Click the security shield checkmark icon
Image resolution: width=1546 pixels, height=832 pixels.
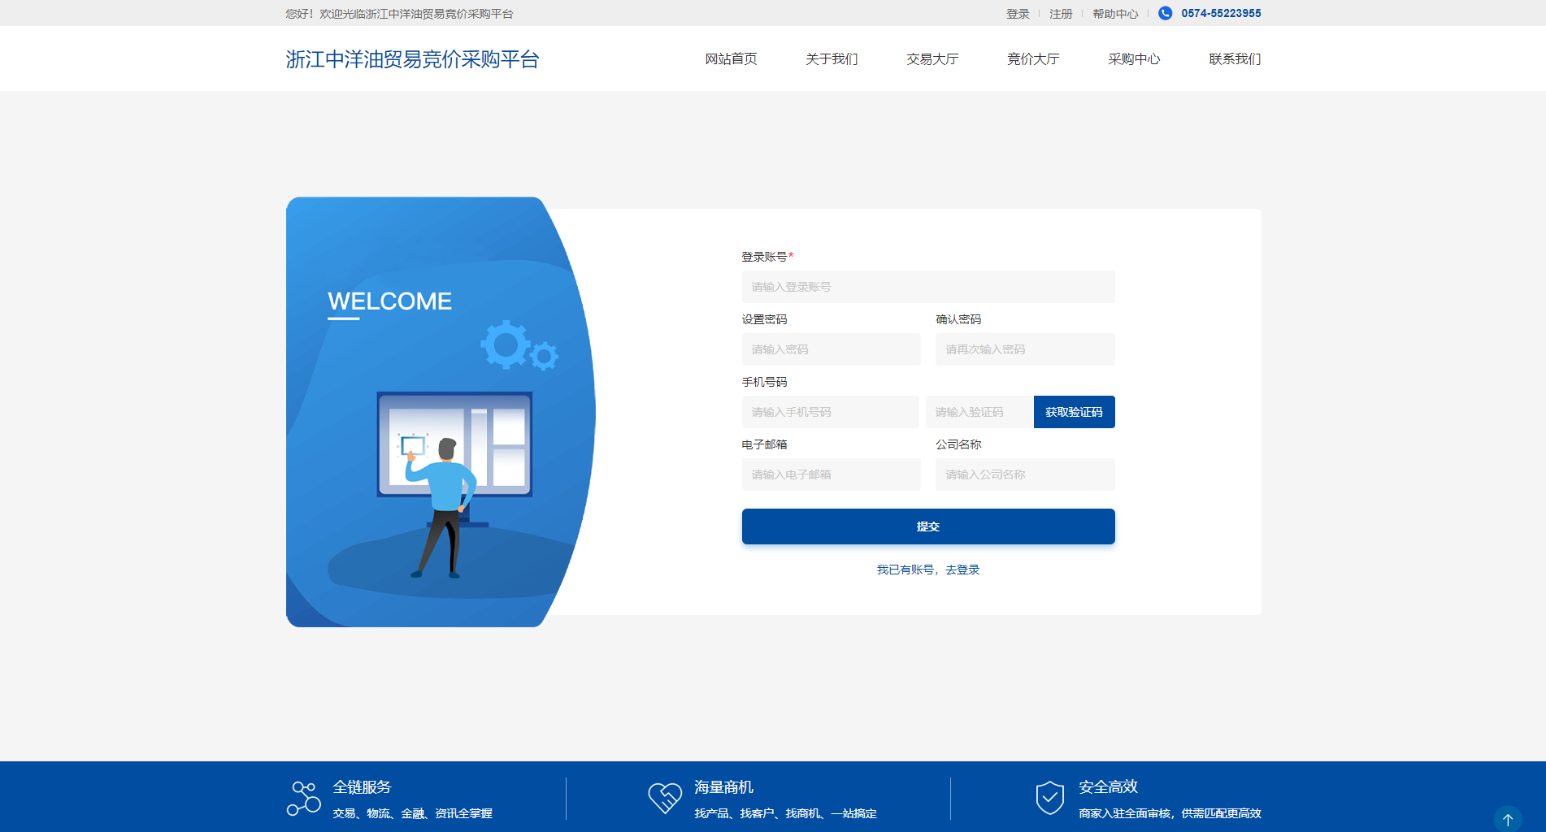coord(1049,798)
